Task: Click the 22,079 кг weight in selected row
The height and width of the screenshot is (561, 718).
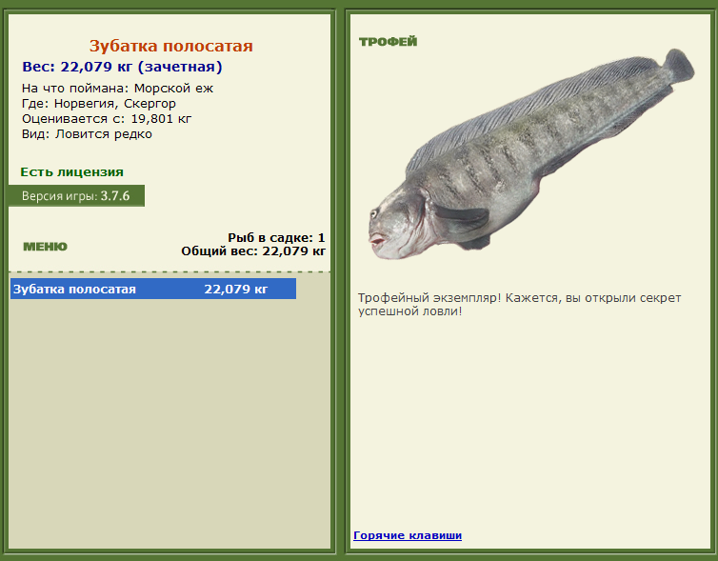Action: (236, 289)
